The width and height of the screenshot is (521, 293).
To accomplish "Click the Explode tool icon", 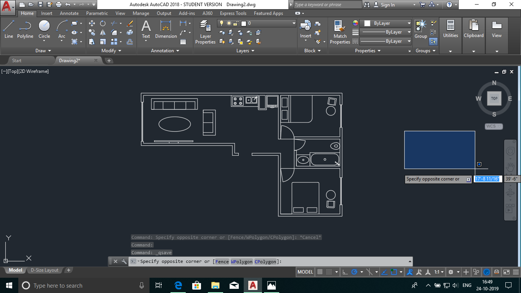I will (x=130, y=32).
